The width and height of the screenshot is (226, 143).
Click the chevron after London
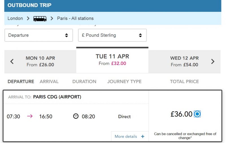(x=28, y=18)
